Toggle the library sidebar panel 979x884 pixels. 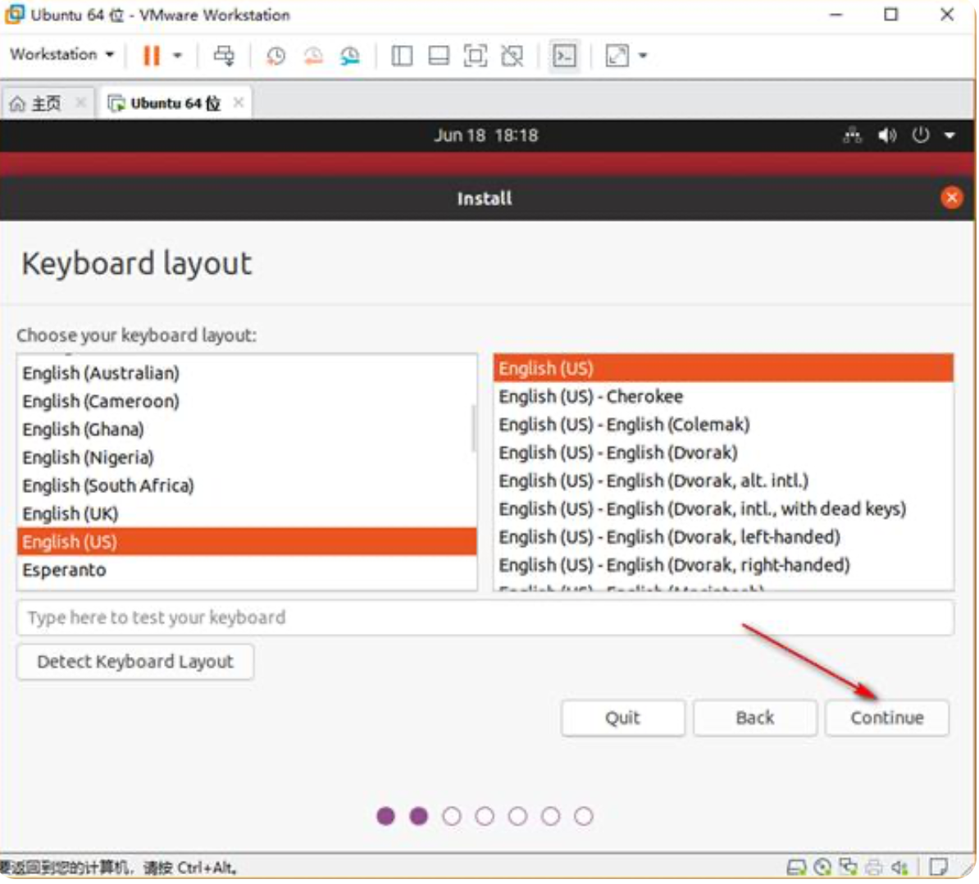click(x=402, y=56)
